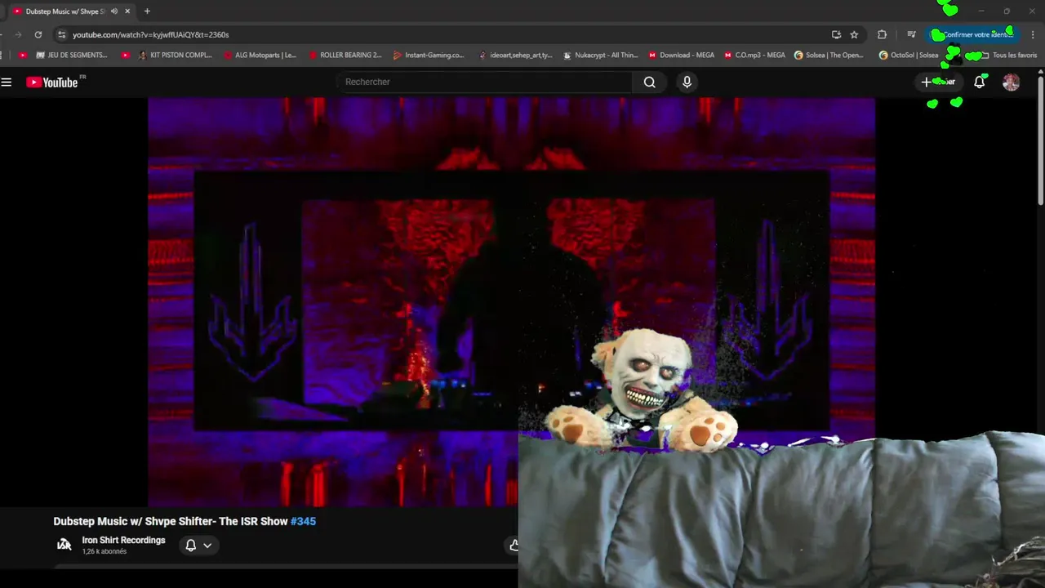This screenshot has height=588, width=1045.
Task: Close the Dubstep Music tab
Action: [127, 11]
